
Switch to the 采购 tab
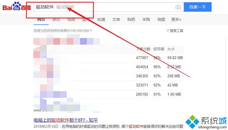(x=146, y=19)
